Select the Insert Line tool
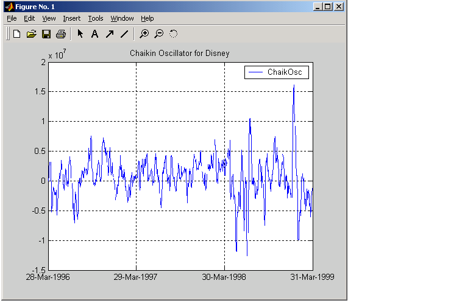 point(124,34)
